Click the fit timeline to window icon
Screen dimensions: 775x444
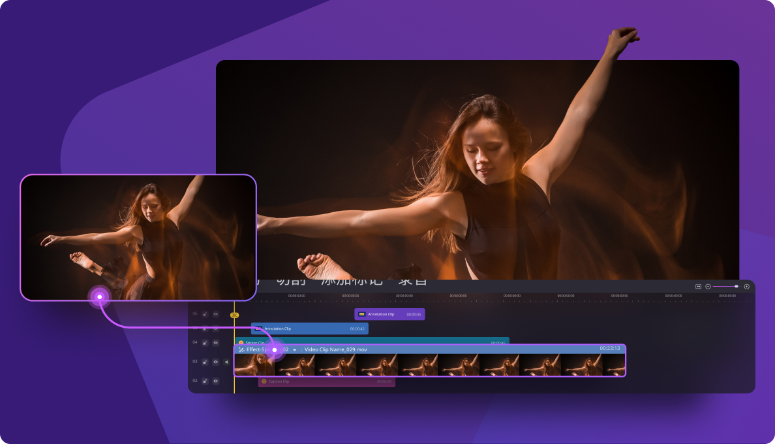click(698, 287)
